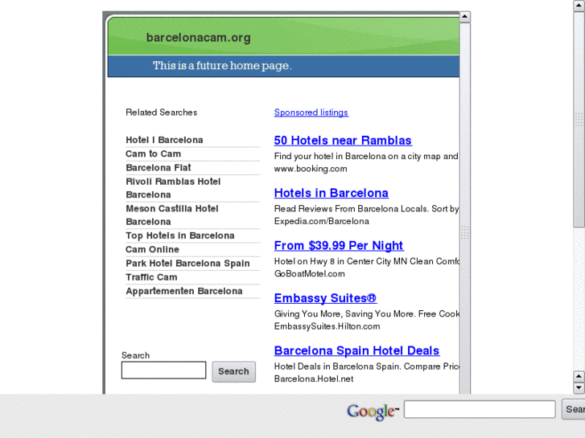Click the Google bar search button
Image resolution: width=585 pixels, height=438 pixels.
click(x=574, y=409)
